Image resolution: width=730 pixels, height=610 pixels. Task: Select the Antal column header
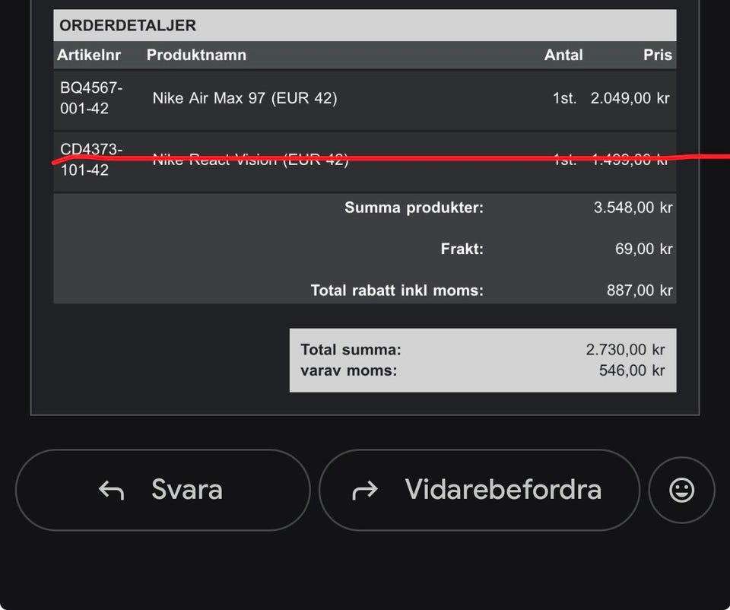[563, 55]
